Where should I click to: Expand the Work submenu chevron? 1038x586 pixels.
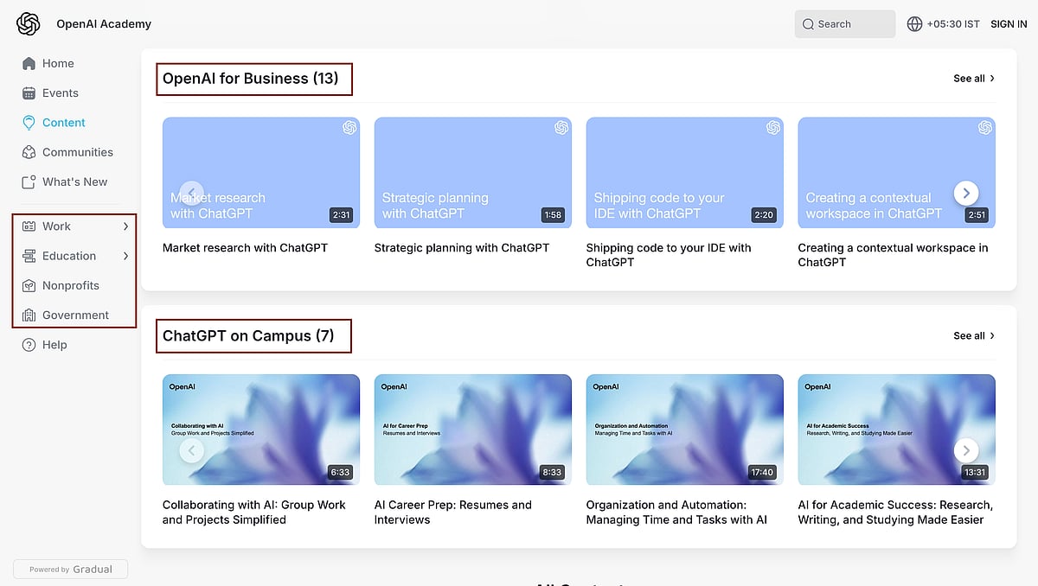tap(125, 226)
